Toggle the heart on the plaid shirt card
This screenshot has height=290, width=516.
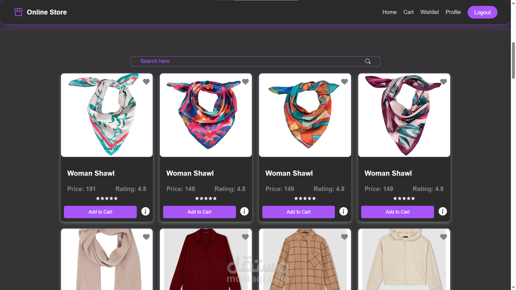pyautogui.click(x=345, y=237)
